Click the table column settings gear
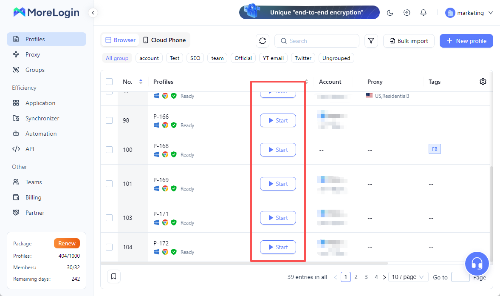Screen dimensions: 500x296 click(483, 82)
